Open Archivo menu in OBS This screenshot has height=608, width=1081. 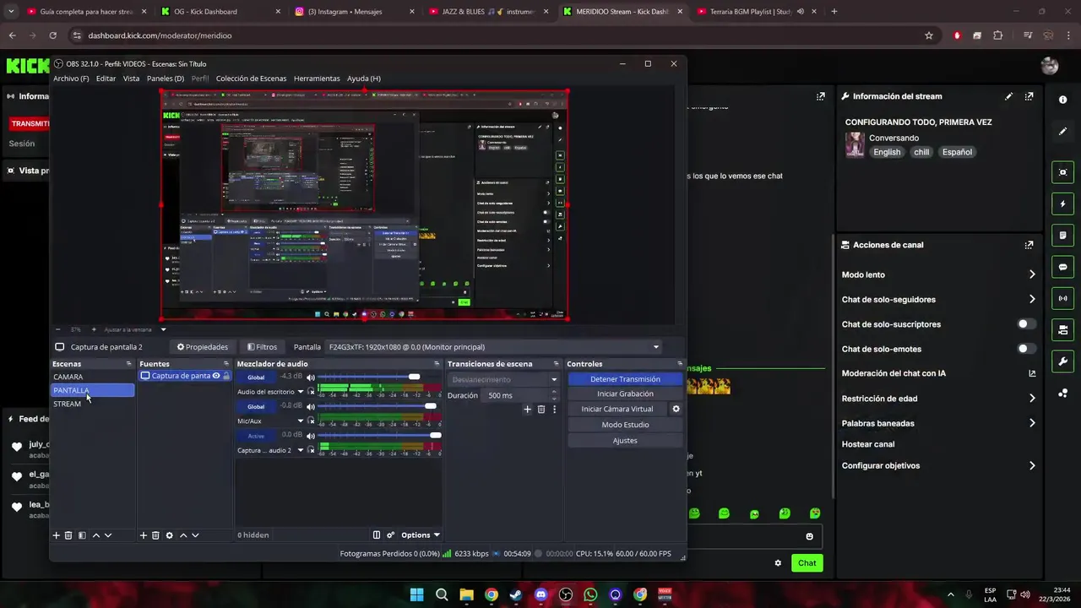point(71,79)
